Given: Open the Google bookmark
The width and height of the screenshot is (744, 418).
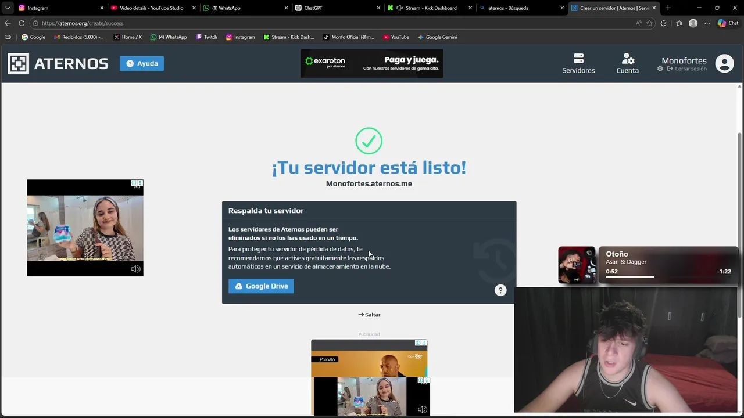Looking at the screenshot, I should pyautogui.click(x=33, y=37).
